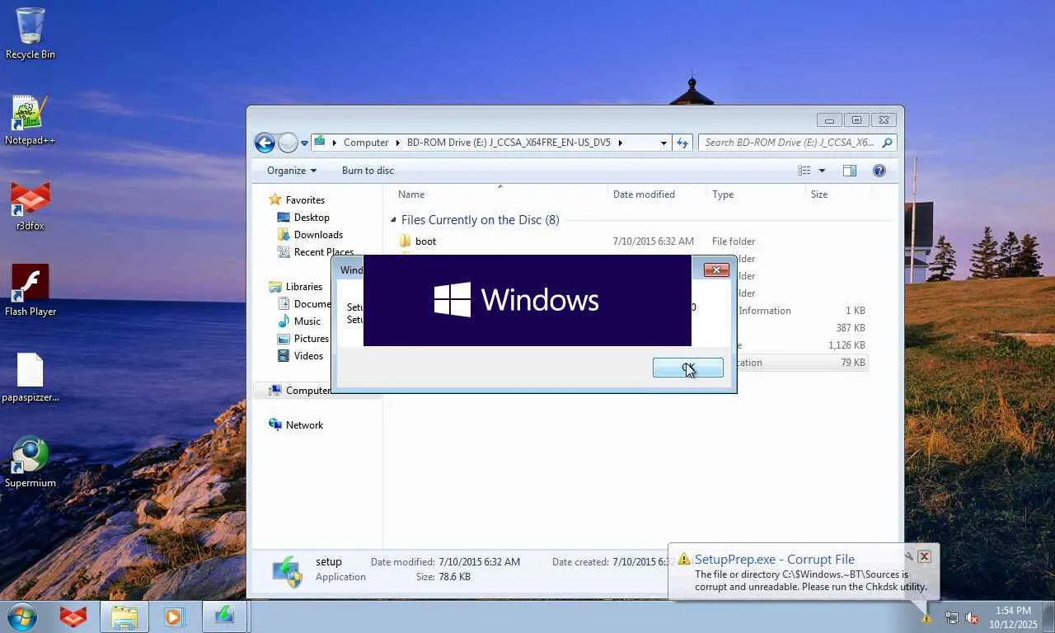Click the warning icon in the system tray

(x=926, y=617)
